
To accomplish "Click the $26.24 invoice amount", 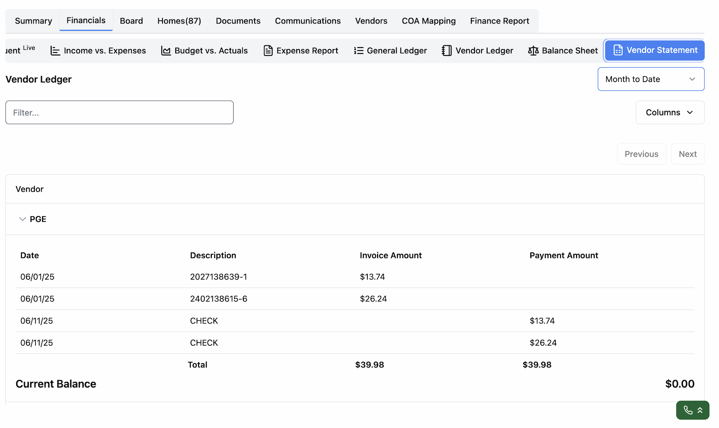I will [x=373, y=299].
